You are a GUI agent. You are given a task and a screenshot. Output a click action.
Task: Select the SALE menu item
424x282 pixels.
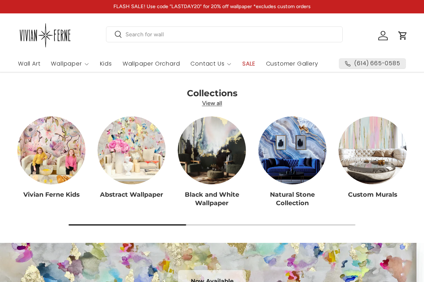248,64
